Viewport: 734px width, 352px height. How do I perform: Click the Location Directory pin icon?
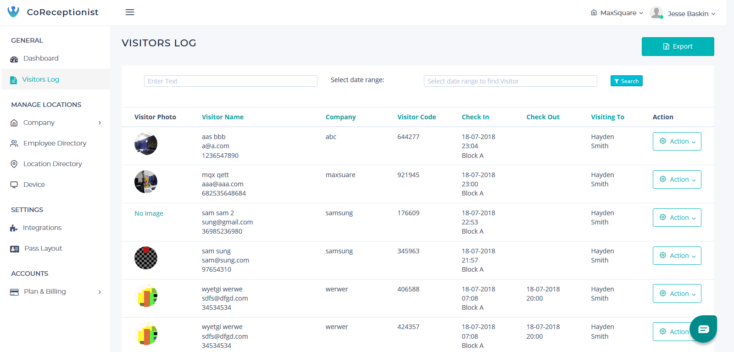14,164
